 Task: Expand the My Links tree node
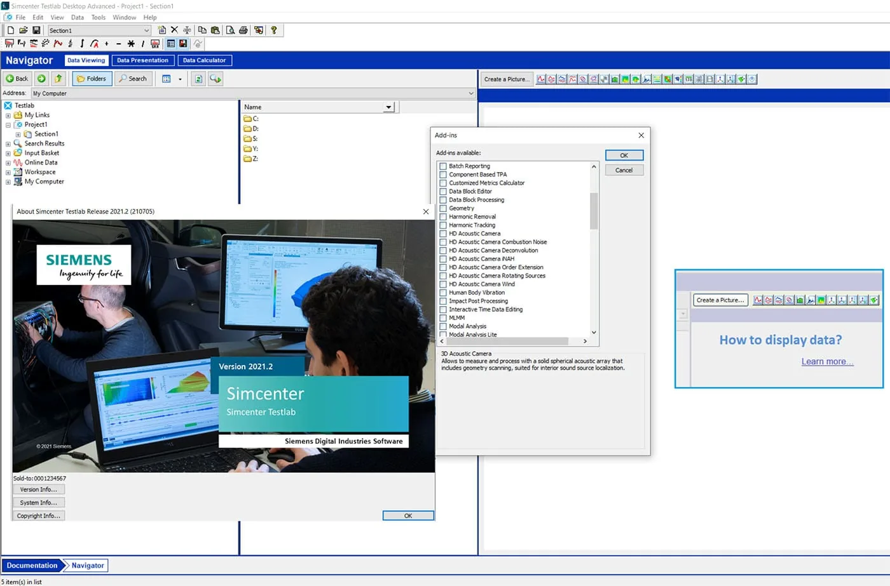(x=8, y=116)
